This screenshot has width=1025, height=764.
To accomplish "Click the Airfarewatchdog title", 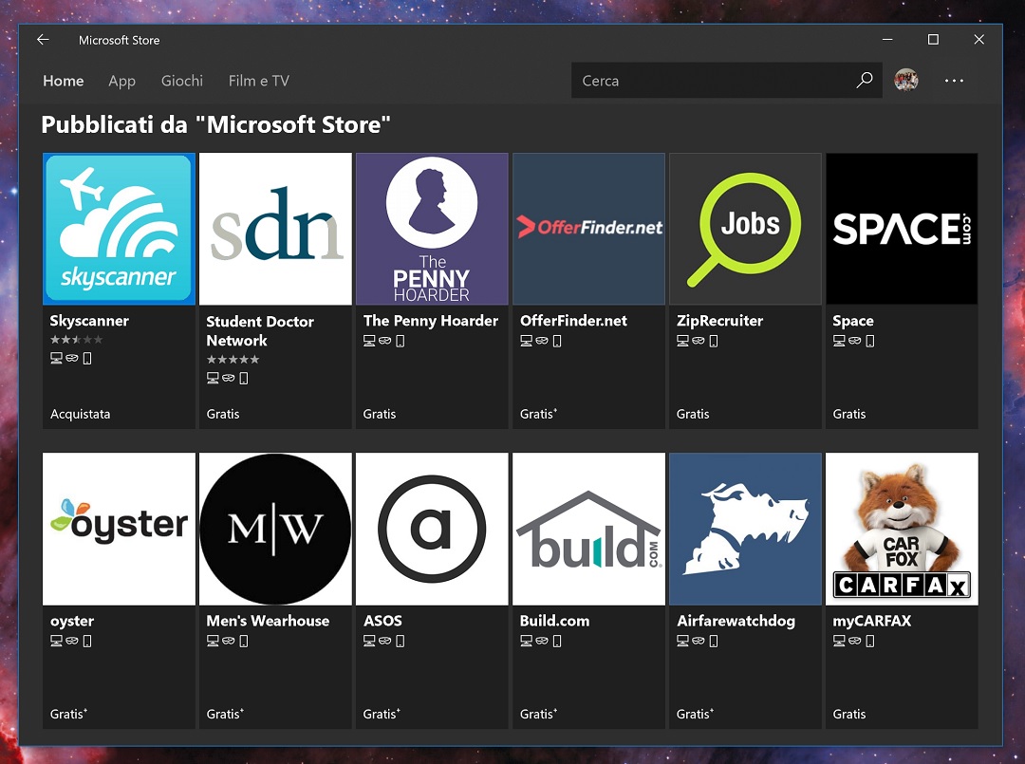I will pos(736,621).
